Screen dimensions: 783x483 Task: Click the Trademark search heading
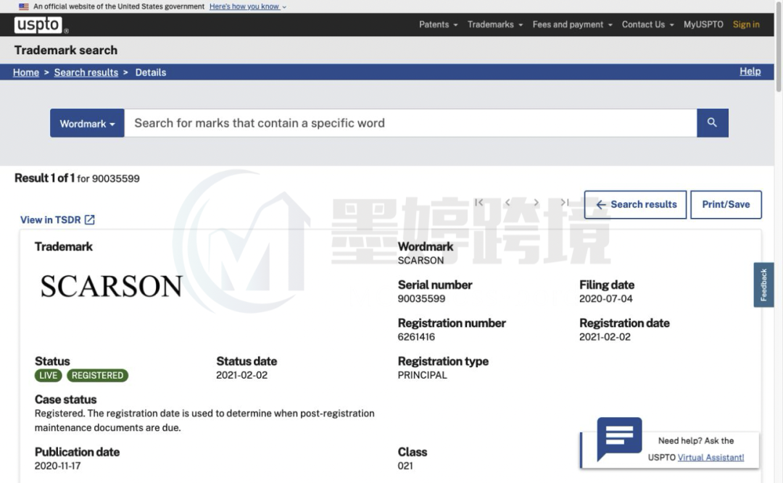tap(66, 50)
